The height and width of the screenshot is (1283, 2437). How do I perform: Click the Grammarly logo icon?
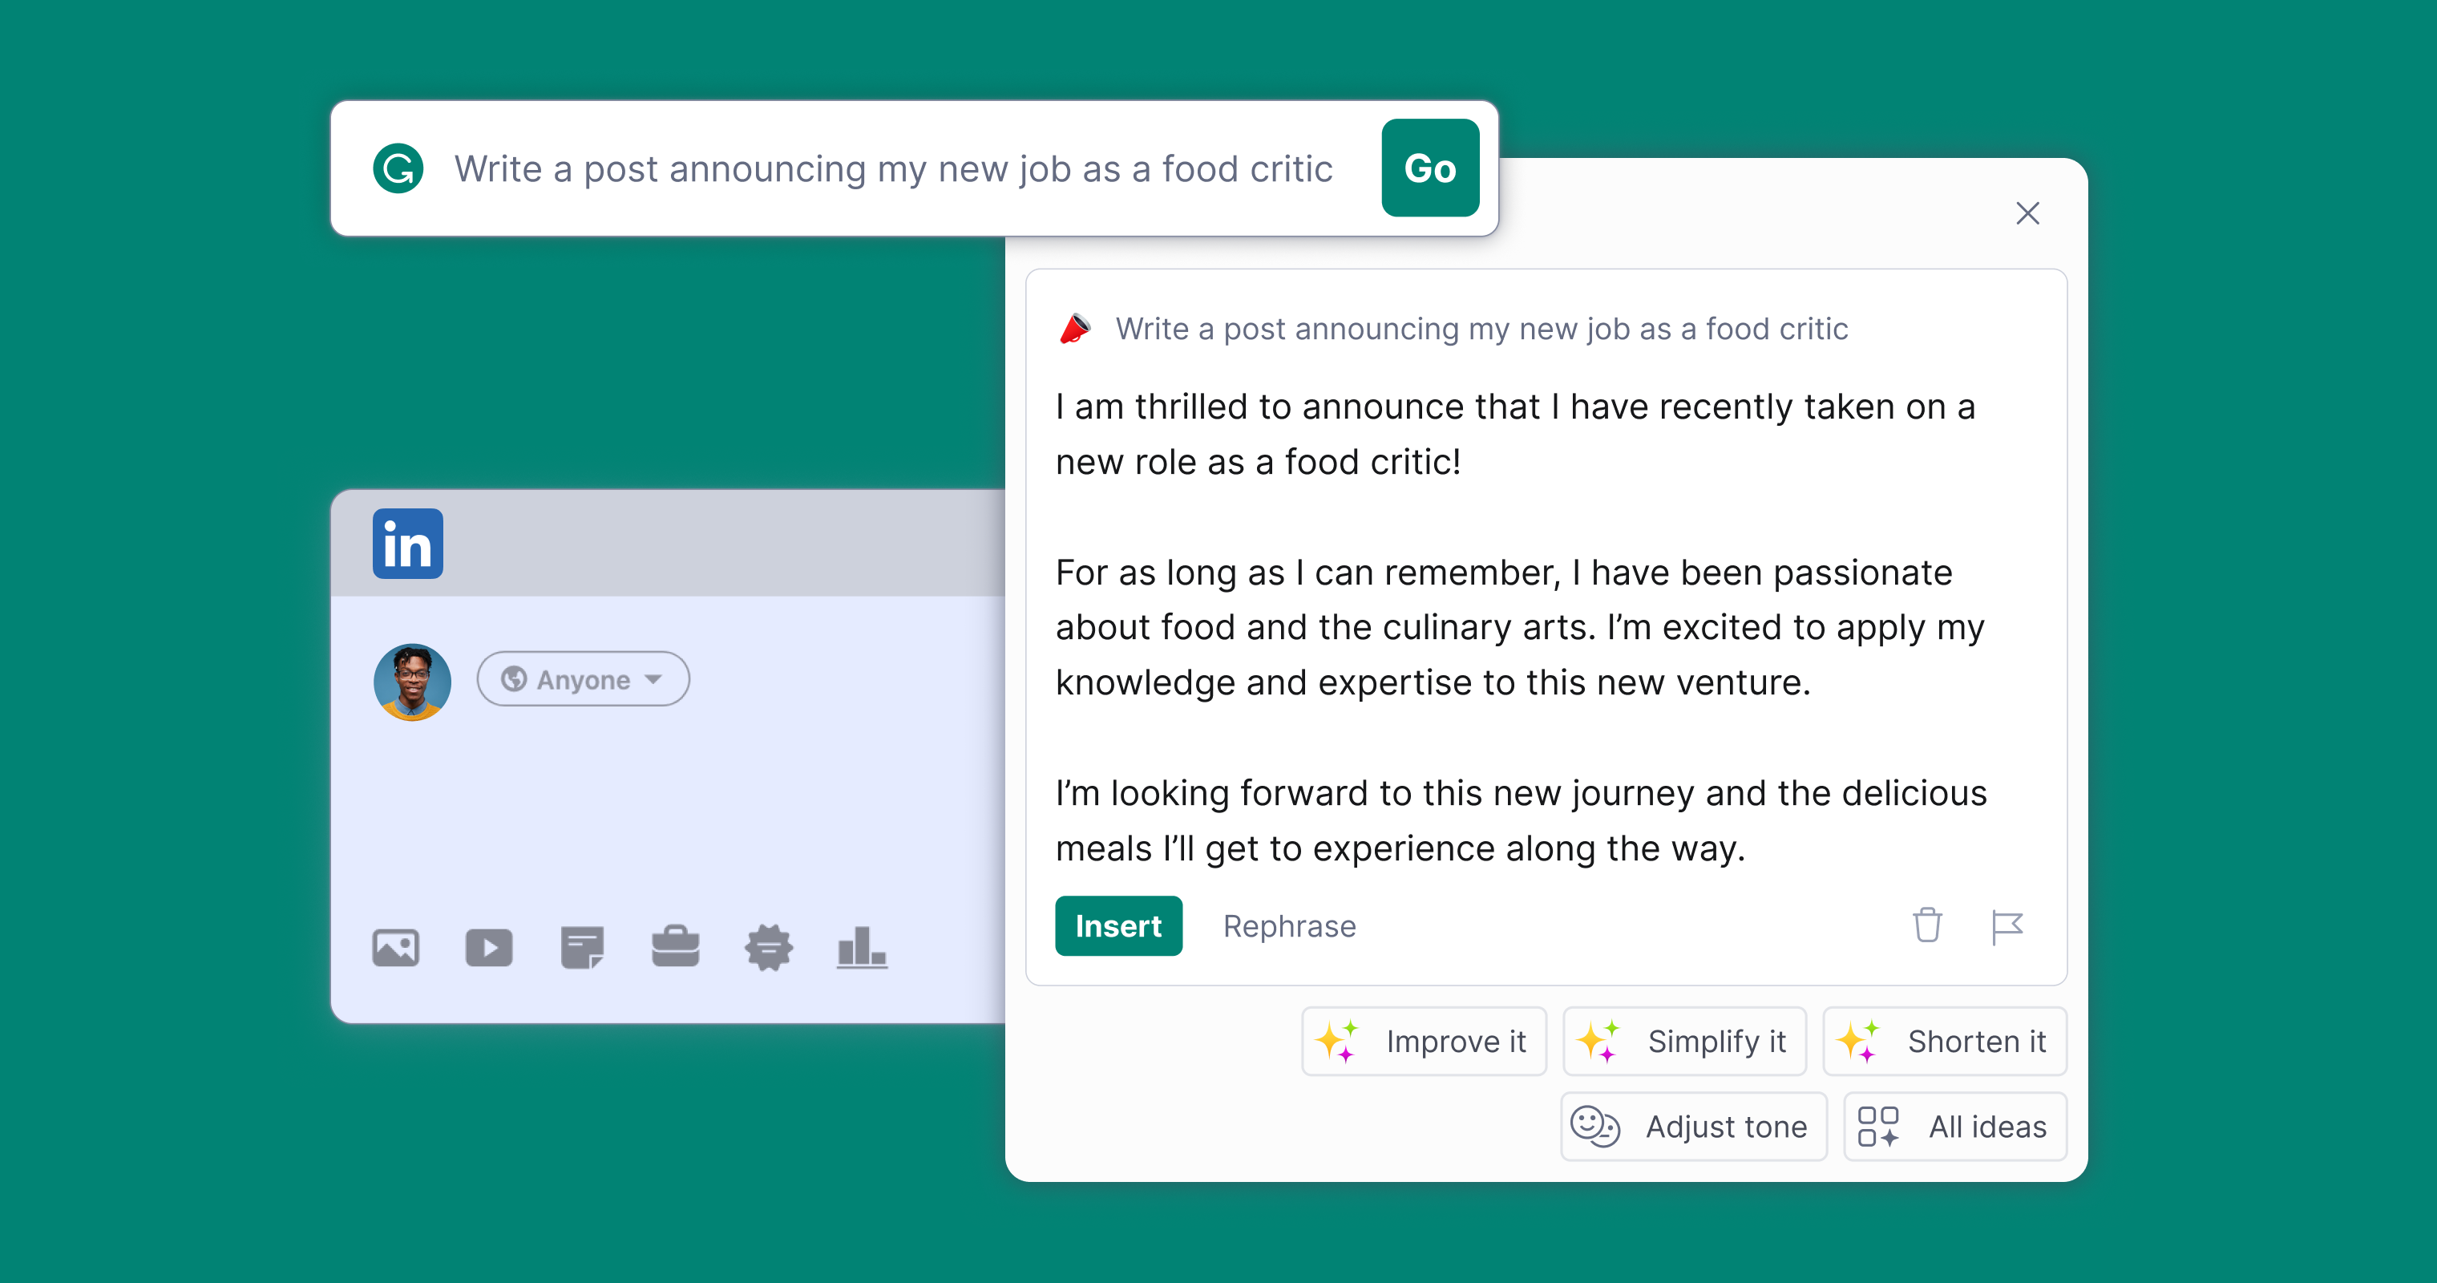point(398,168)
